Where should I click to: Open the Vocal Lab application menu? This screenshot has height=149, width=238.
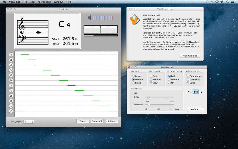coord(15,2)
